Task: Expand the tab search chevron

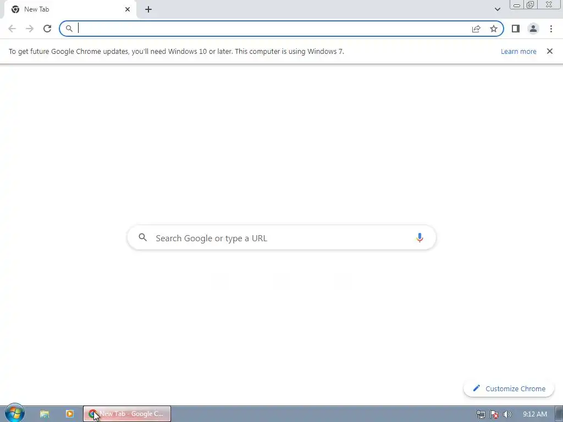Action: pyautogui.click(x=497, y=9)
